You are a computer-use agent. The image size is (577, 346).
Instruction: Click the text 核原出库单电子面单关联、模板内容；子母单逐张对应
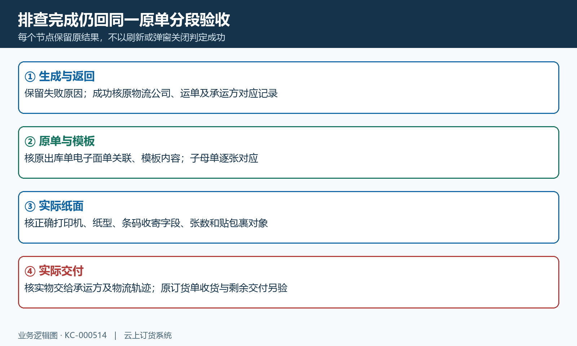141,158
